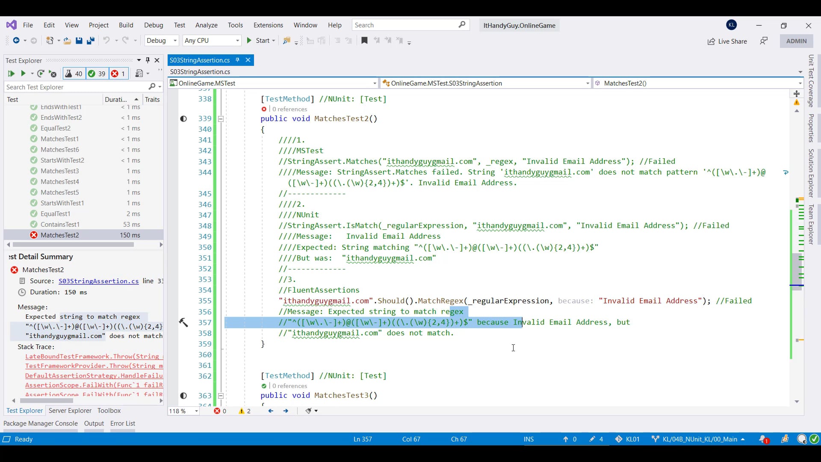Switch to the Server Explorer tab
This screenshot has width=821, height=462.
click(x=70, y=410)
